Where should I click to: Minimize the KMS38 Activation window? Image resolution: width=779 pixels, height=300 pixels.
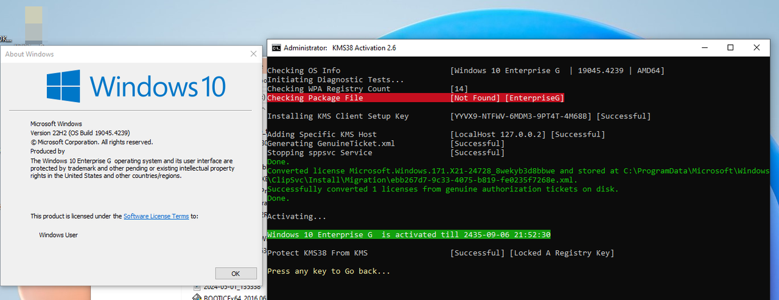(x=704, y=47)
